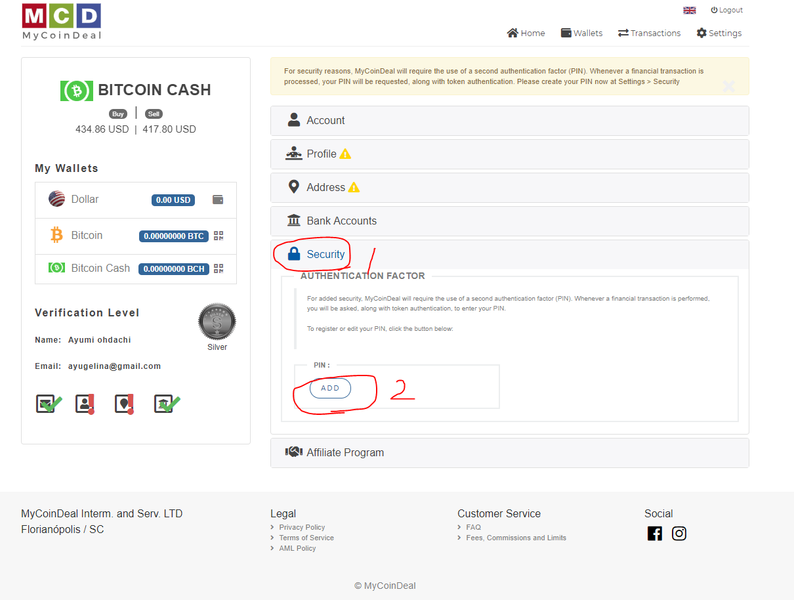This screenshot has height=600, width=794.
Task: Click the 0.00000000 BTC balance badge
Action: coord(174,236)
